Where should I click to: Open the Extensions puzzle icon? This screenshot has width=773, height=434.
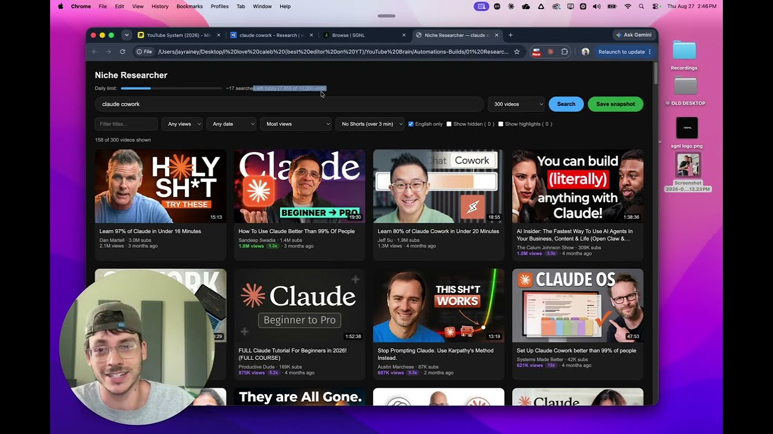[x=565, y=52]
